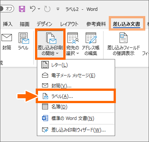149x142 pixels.
Task: Save the document with the floppy icon
Action: (x=22, y=9)
